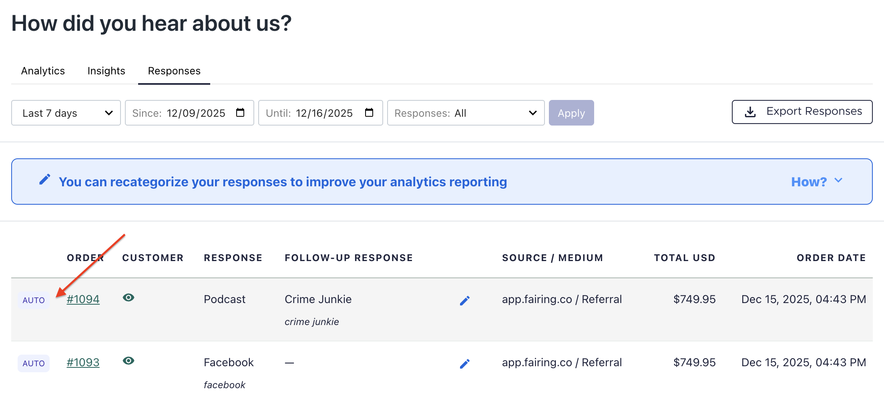Open order #1094 link
This screenshot has width=884, height=399.
[83, 299]
